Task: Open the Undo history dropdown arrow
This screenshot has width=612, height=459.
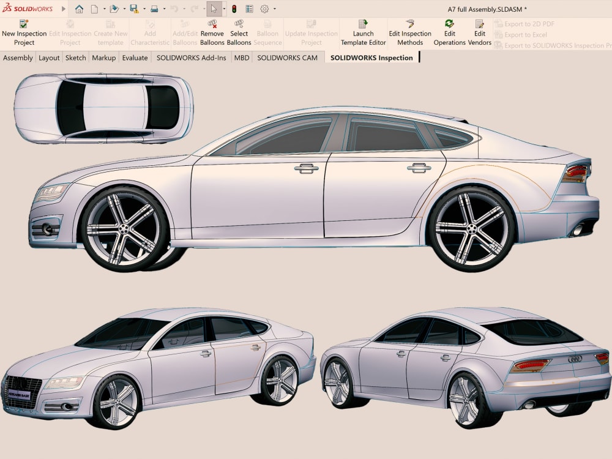Action: (184, 9)
